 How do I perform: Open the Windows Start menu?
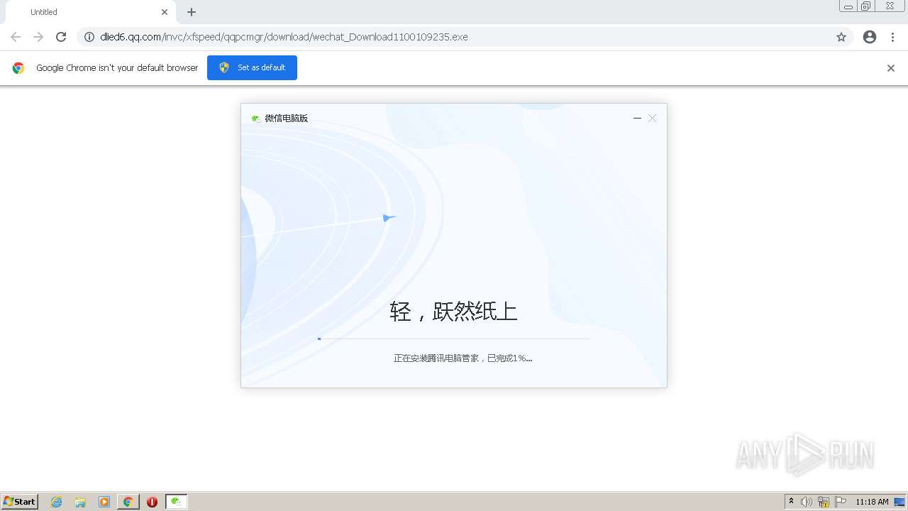19,502
